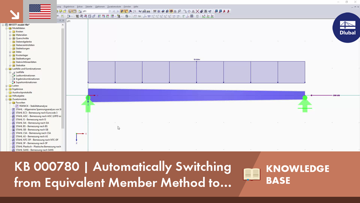Select Zusatzmodule folder in navigator

click(x=19, y=99)
